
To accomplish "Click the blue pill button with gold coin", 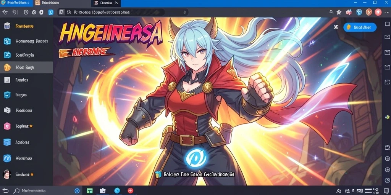I will (360, 27).
